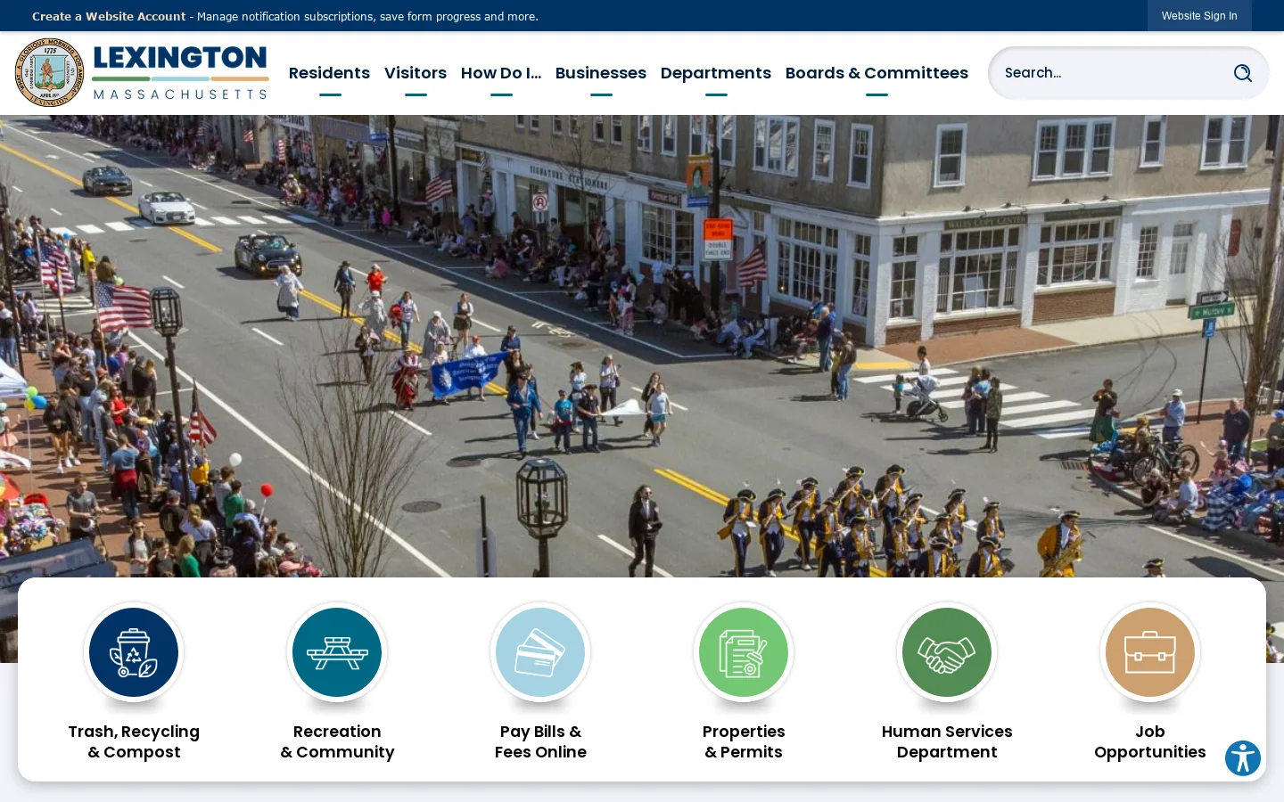Click the Trash, Recycling & Compost label
The width and height of the screenshot is (1284, 802).
(134, 741)
